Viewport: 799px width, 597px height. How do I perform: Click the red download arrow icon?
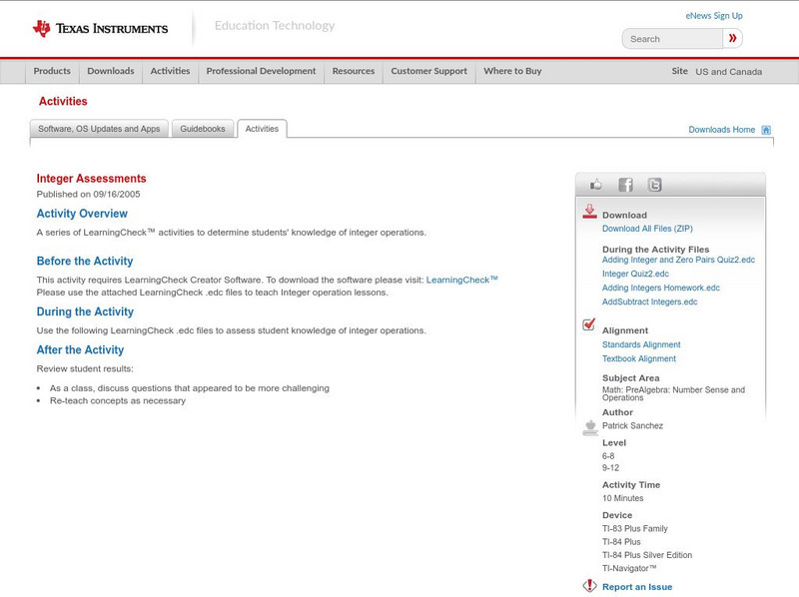(589, 211)
